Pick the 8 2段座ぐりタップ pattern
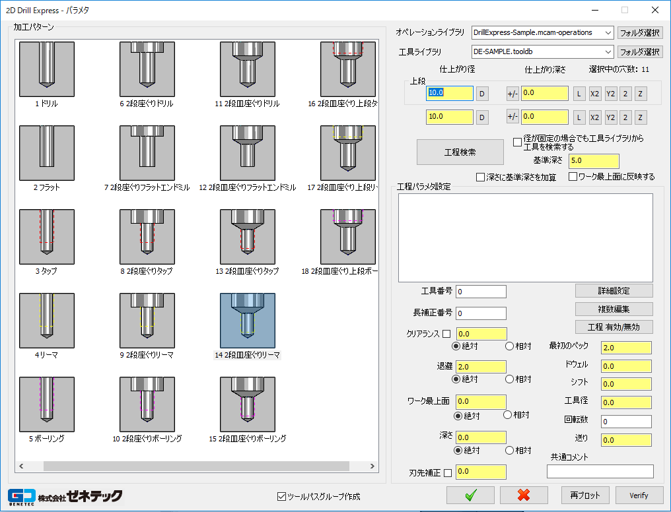The height and width of the screenshot is (512, 671). tap(147, 237)
